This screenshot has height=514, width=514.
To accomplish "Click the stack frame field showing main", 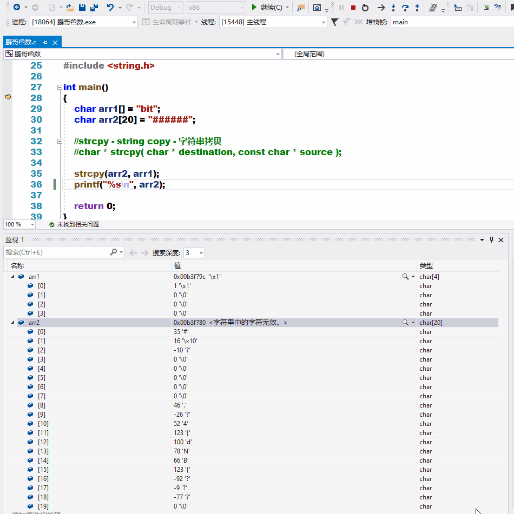I will 452,22.
